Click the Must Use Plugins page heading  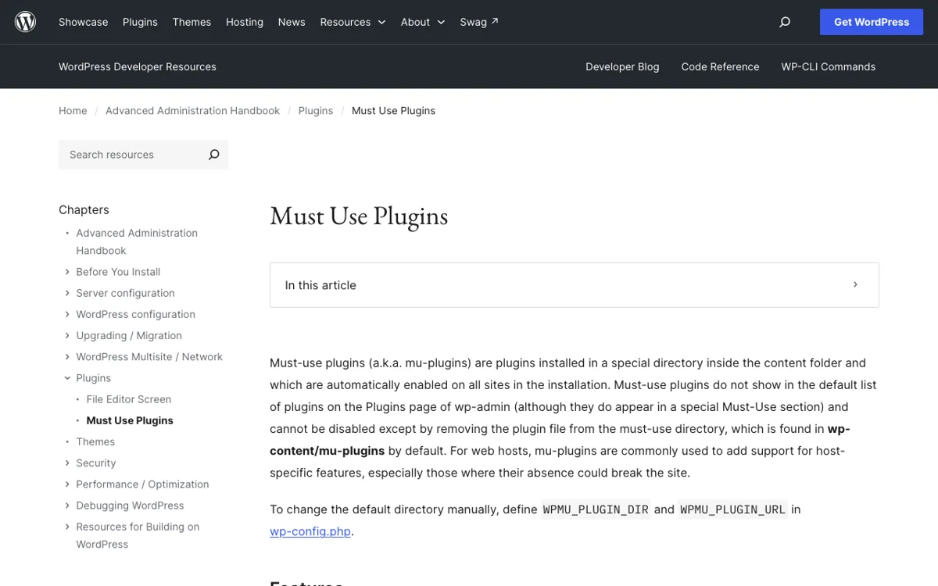(x=359, y=216)
